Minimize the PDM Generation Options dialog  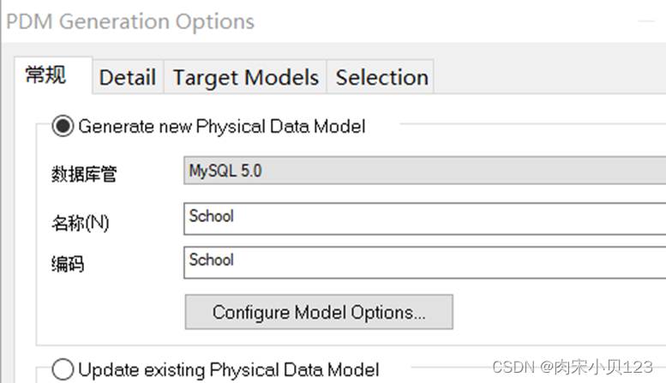646,21
